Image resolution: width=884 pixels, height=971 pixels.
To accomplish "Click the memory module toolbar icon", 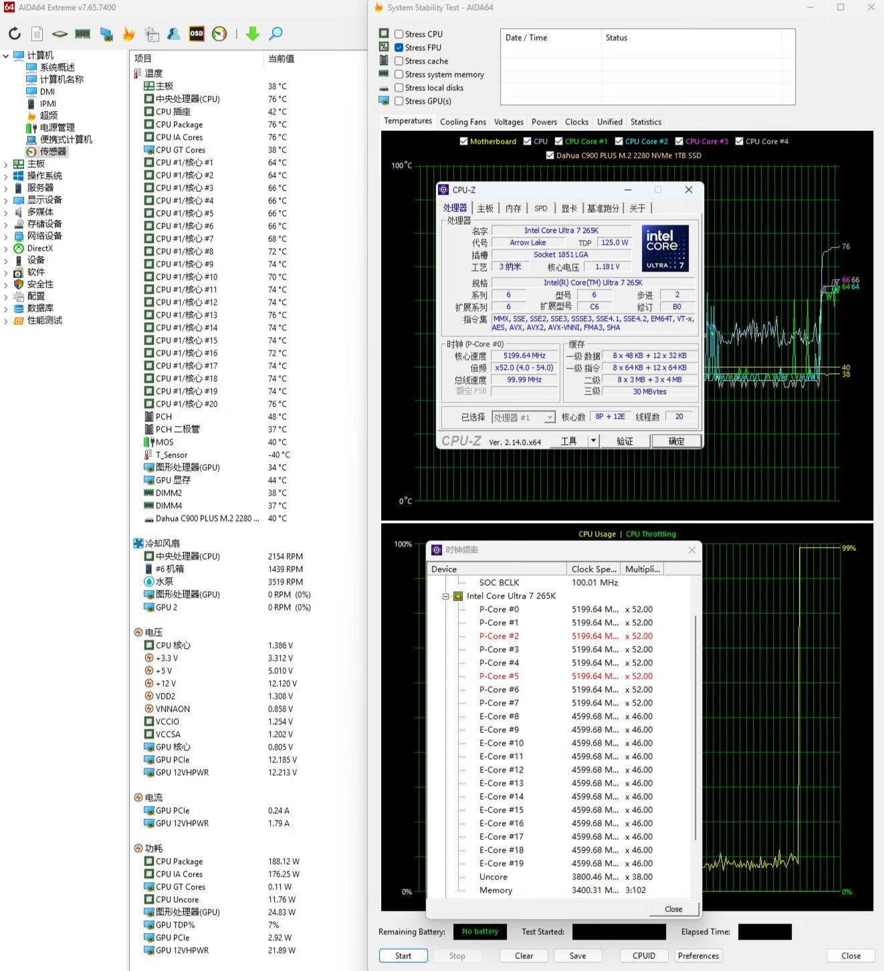I will click(x=83, y=33).
